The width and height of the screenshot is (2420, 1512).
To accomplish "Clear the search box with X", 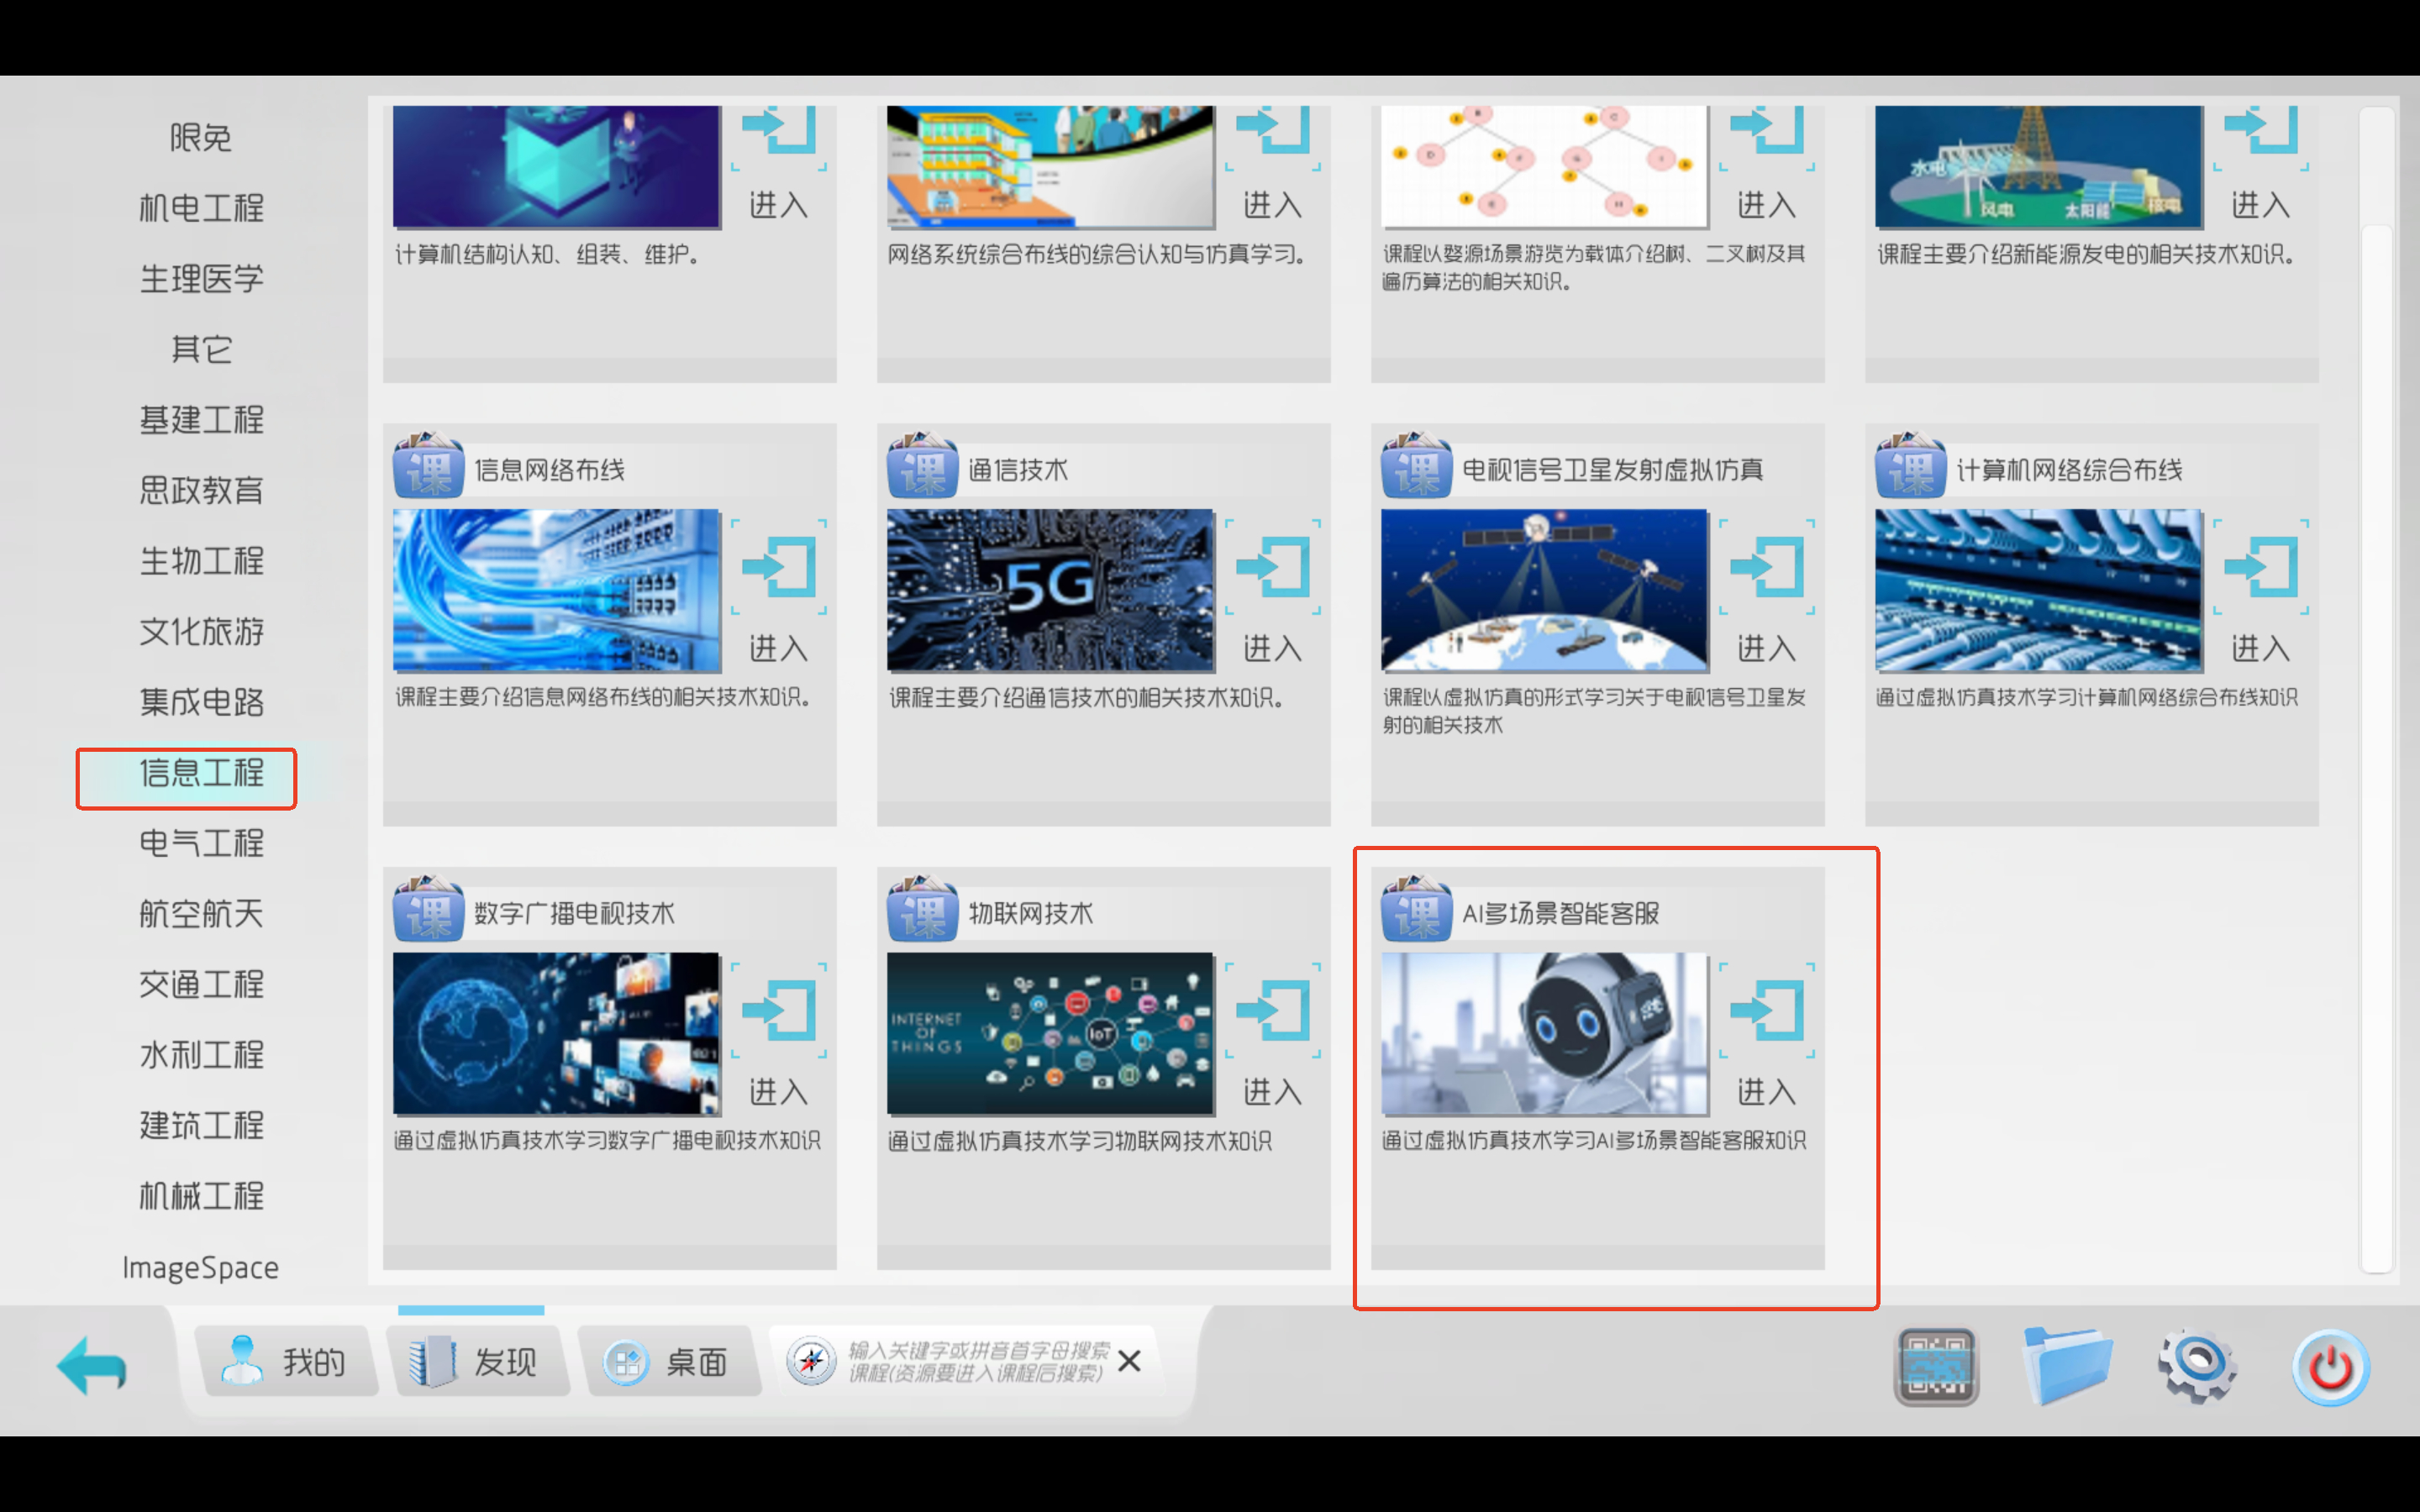I will point(1129,1361).
